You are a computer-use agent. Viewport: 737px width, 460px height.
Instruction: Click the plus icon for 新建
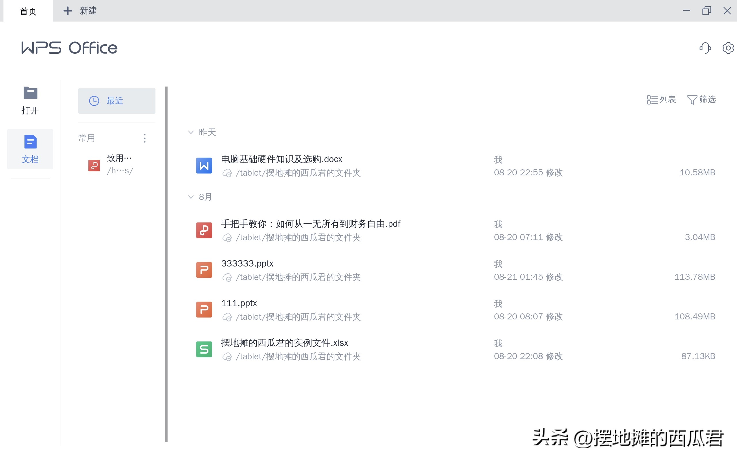click(68, 11)
